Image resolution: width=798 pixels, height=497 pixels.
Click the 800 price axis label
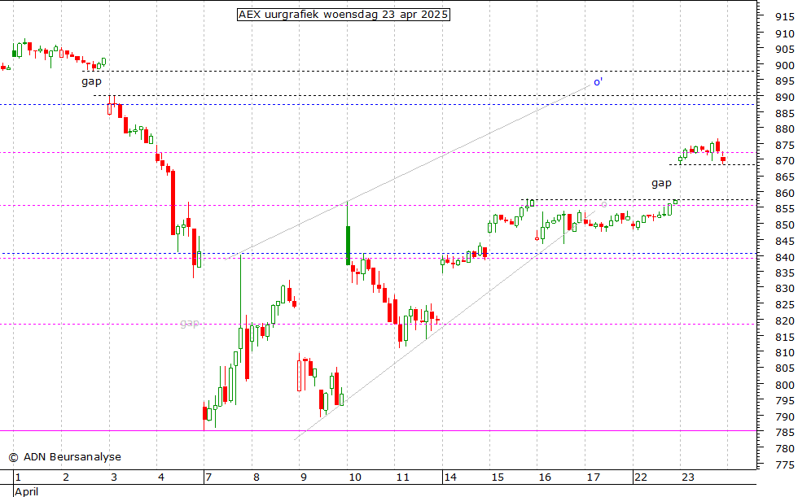784,385
